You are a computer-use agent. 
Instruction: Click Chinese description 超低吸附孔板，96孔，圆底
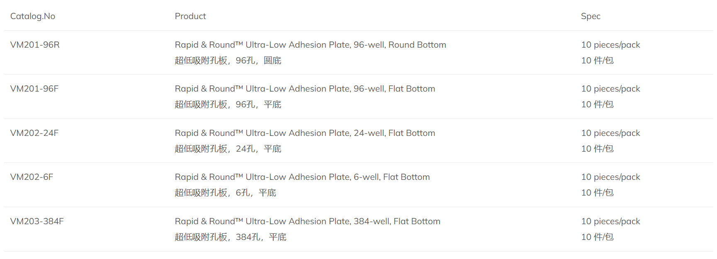click(x=228, y=61)
